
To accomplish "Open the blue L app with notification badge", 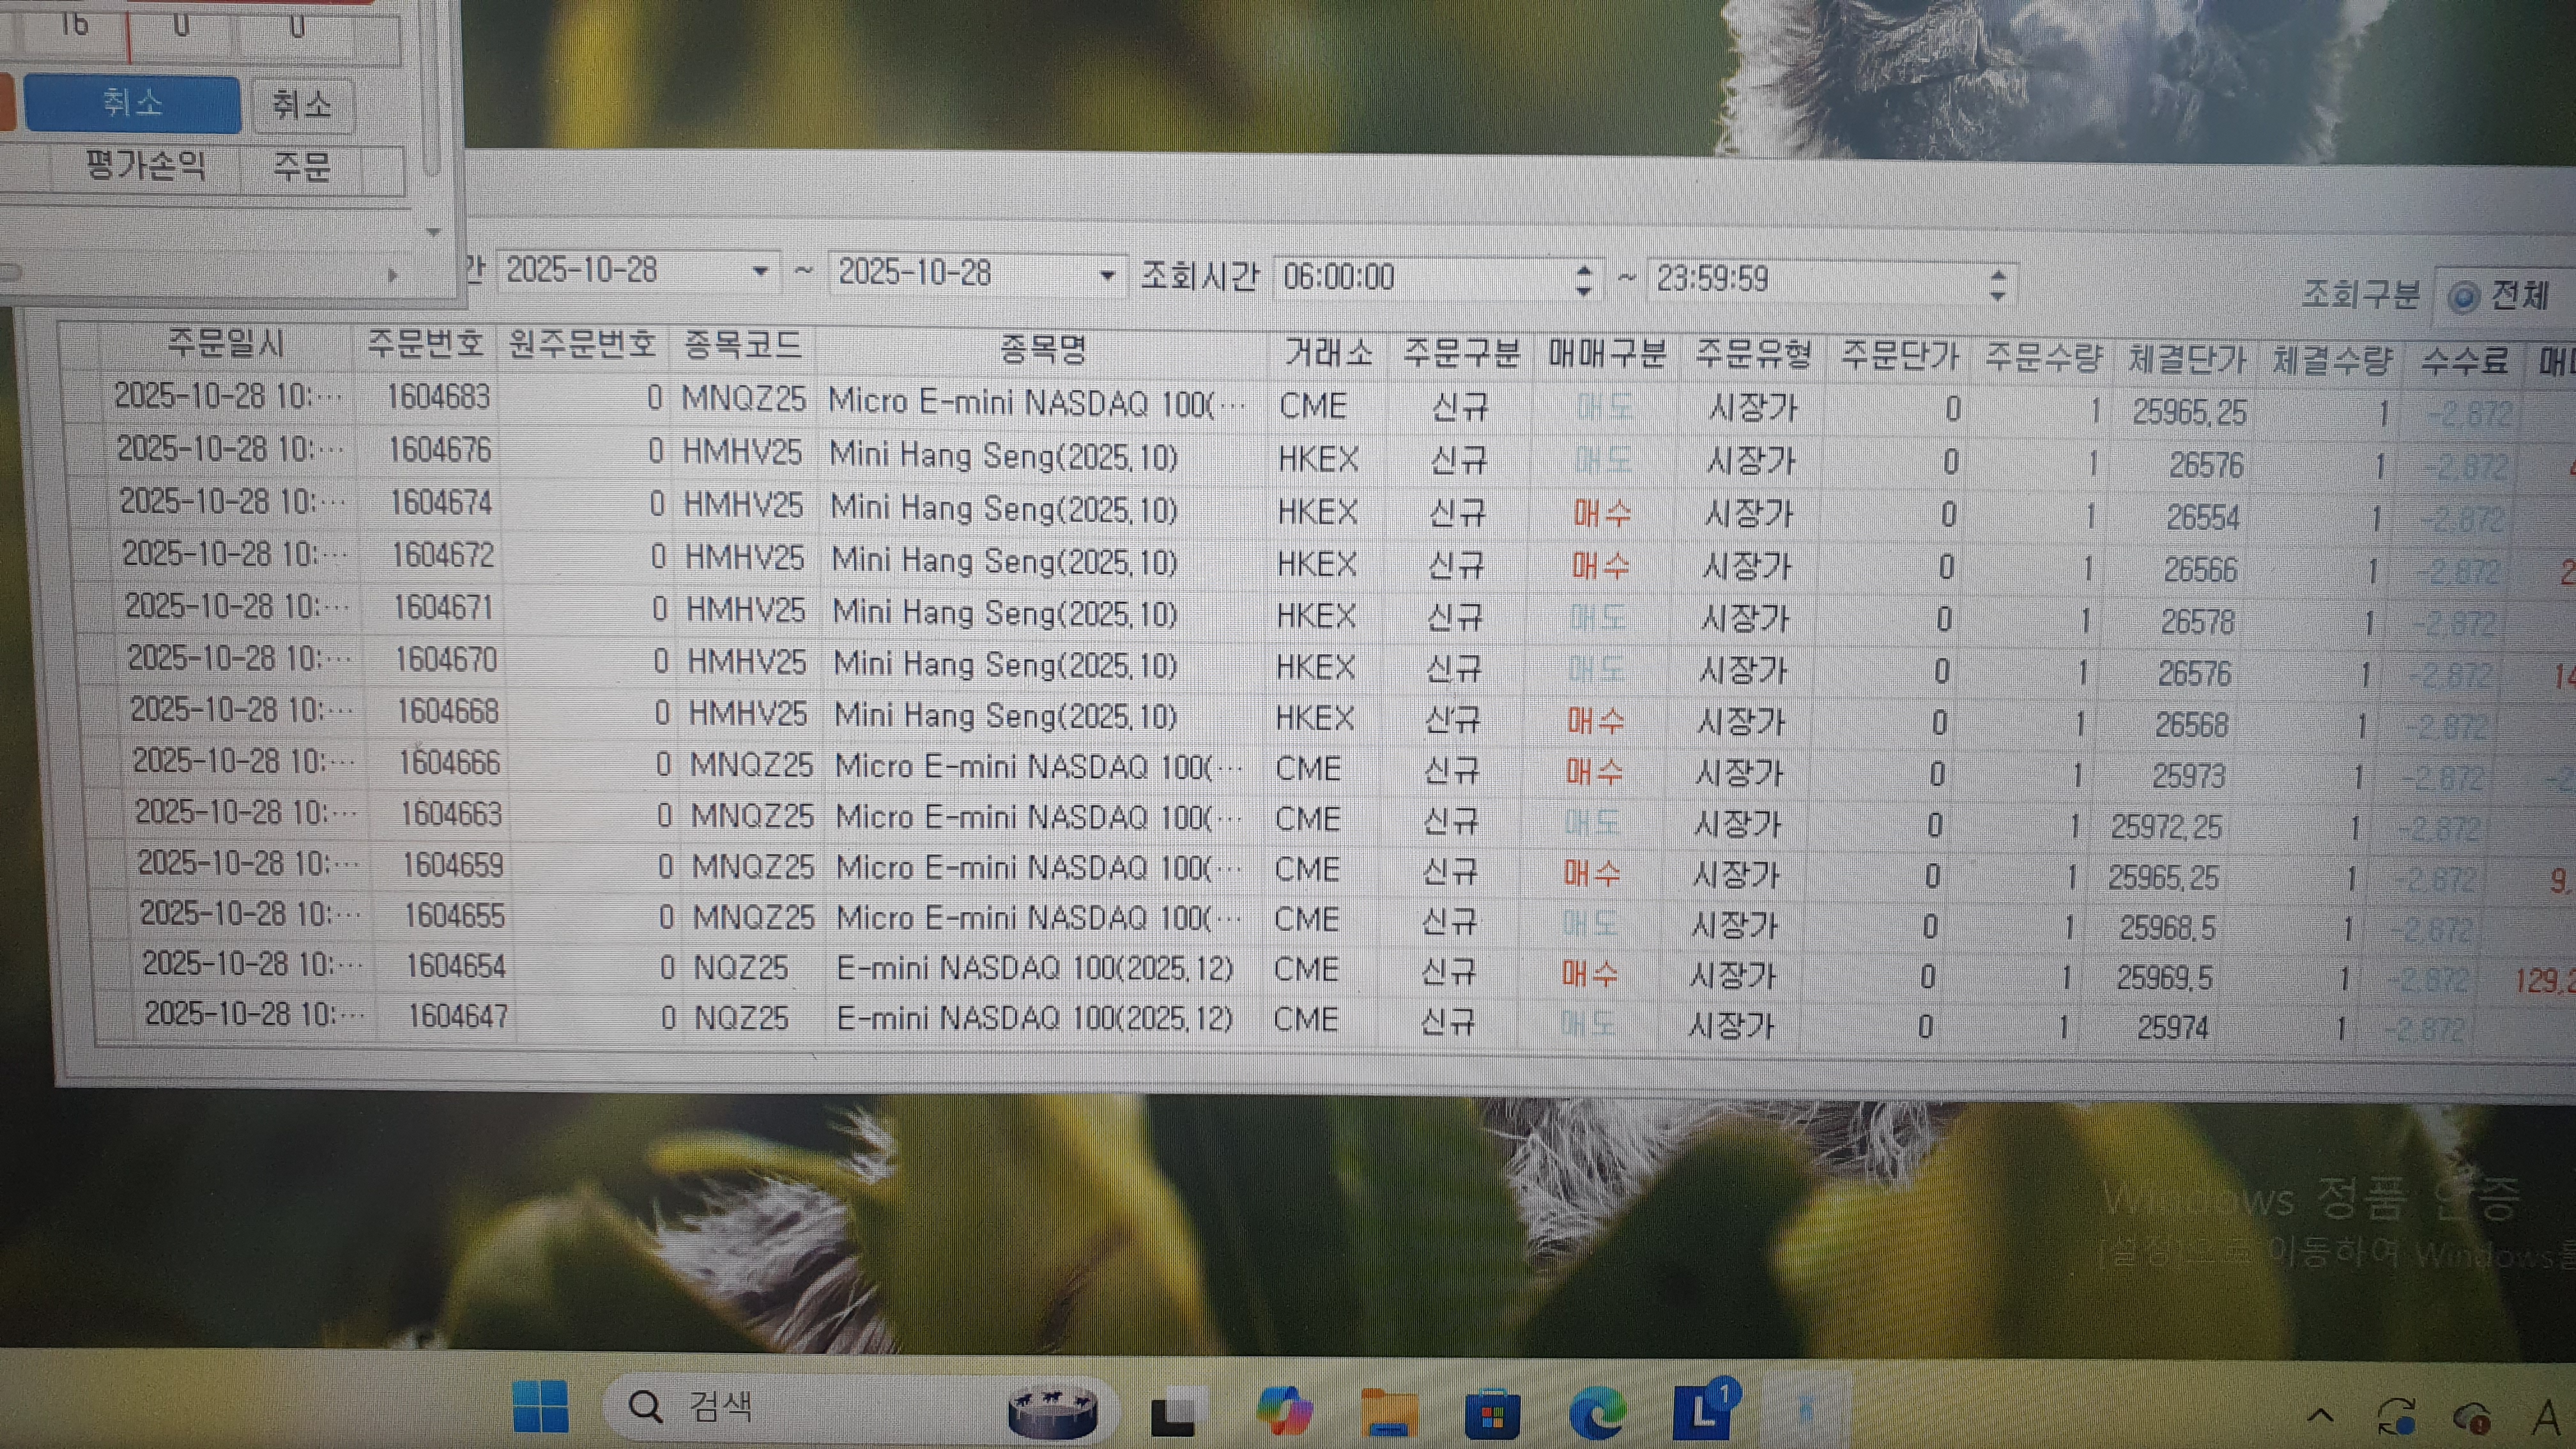I will pos(1705,1411).
